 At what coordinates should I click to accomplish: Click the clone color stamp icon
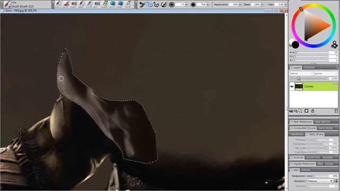coord(335,45)
